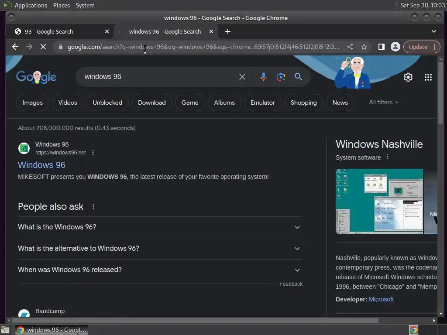Click the horizontal scrollbar at page bottom
The image size is (447, 335).
coord(195,320)
